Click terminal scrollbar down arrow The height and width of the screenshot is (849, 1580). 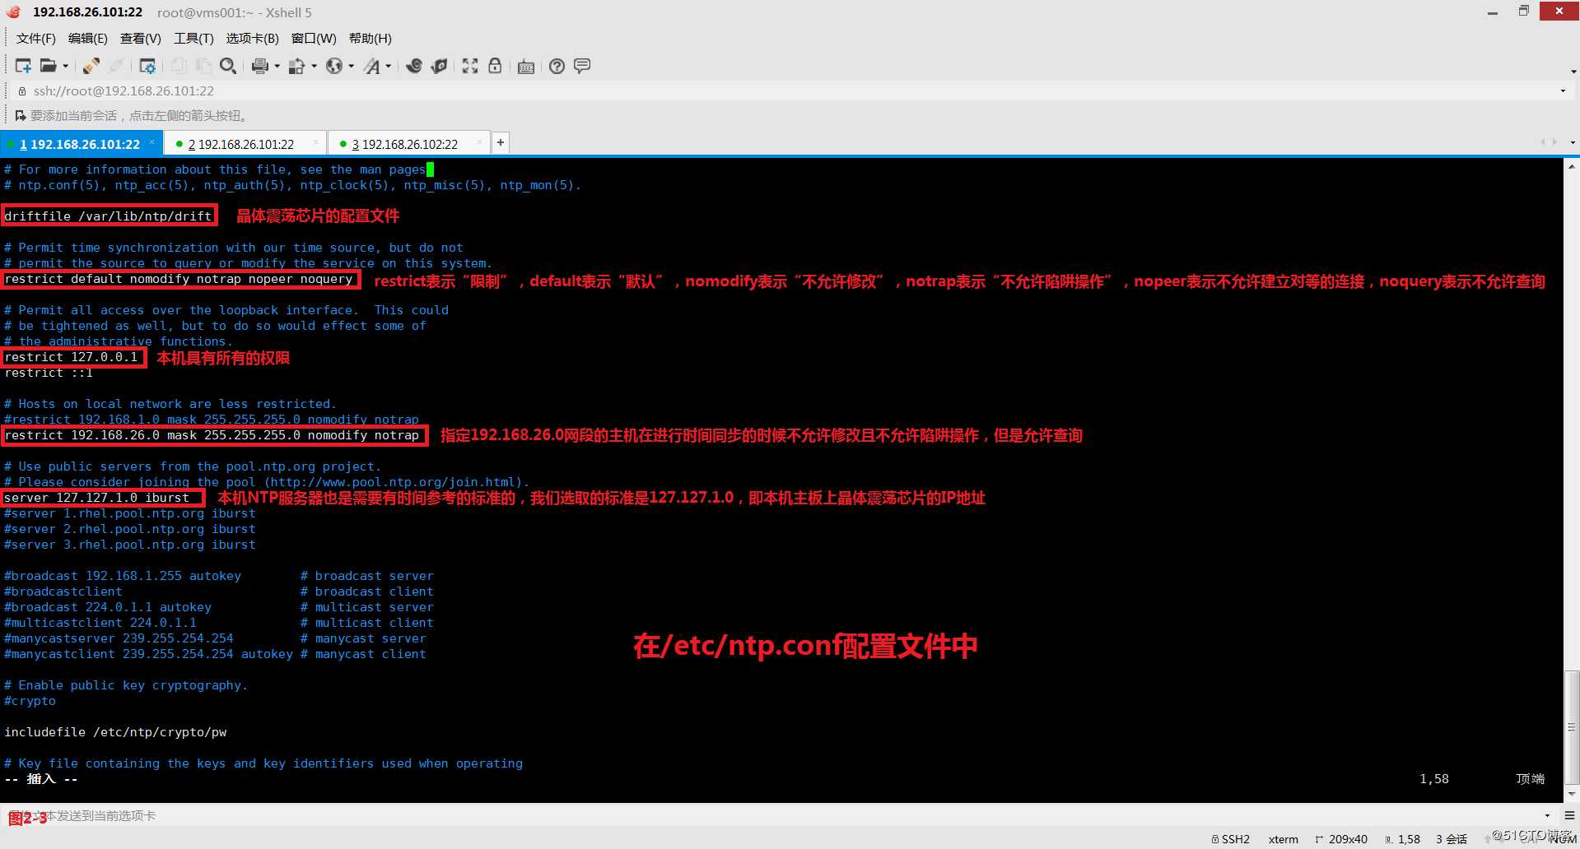point(1572,794)
